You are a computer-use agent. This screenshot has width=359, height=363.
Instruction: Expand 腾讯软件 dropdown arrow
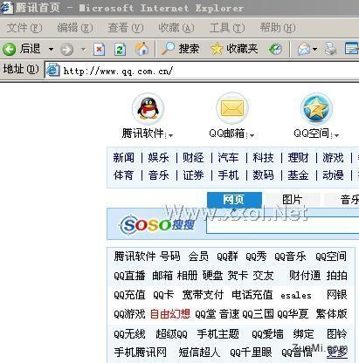click(x=170, y=135)
